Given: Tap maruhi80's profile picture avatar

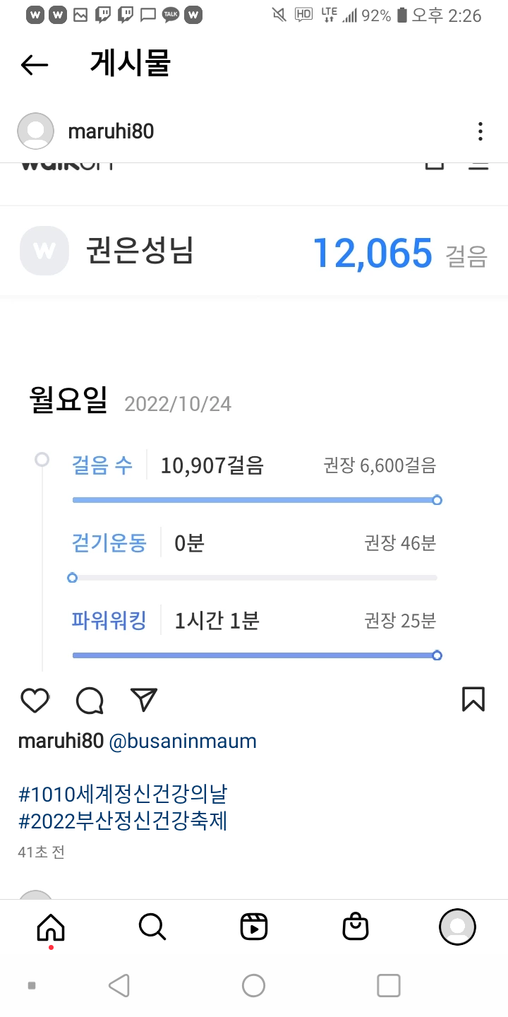Looking at the screenshot, I should pyautogui.click(x=35, y=131).
